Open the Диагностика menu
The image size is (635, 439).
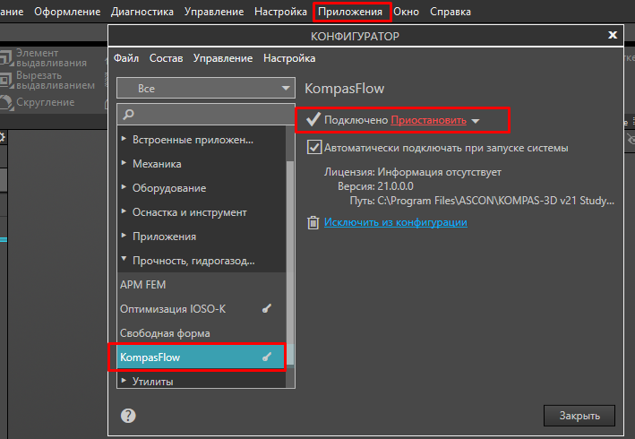tap(142, 12)
